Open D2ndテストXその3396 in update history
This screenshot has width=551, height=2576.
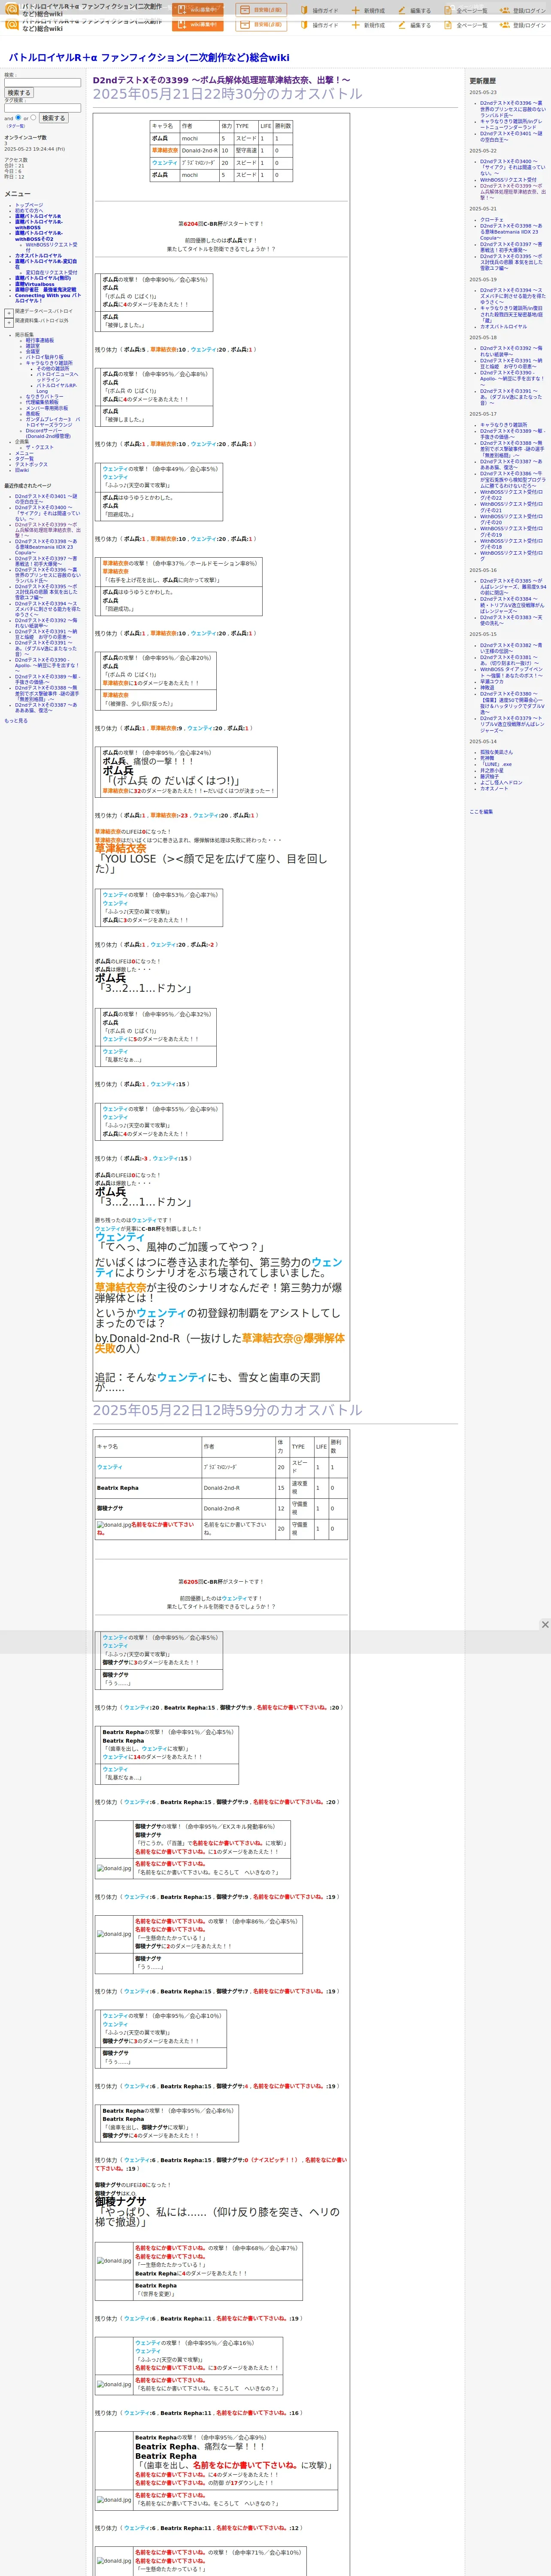tap(512, 109)
